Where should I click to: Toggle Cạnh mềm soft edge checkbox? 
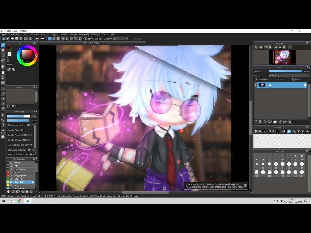pos(131,39)
